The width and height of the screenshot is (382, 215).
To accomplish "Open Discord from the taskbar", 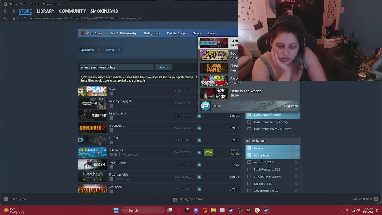I will [x=196, y=210].
